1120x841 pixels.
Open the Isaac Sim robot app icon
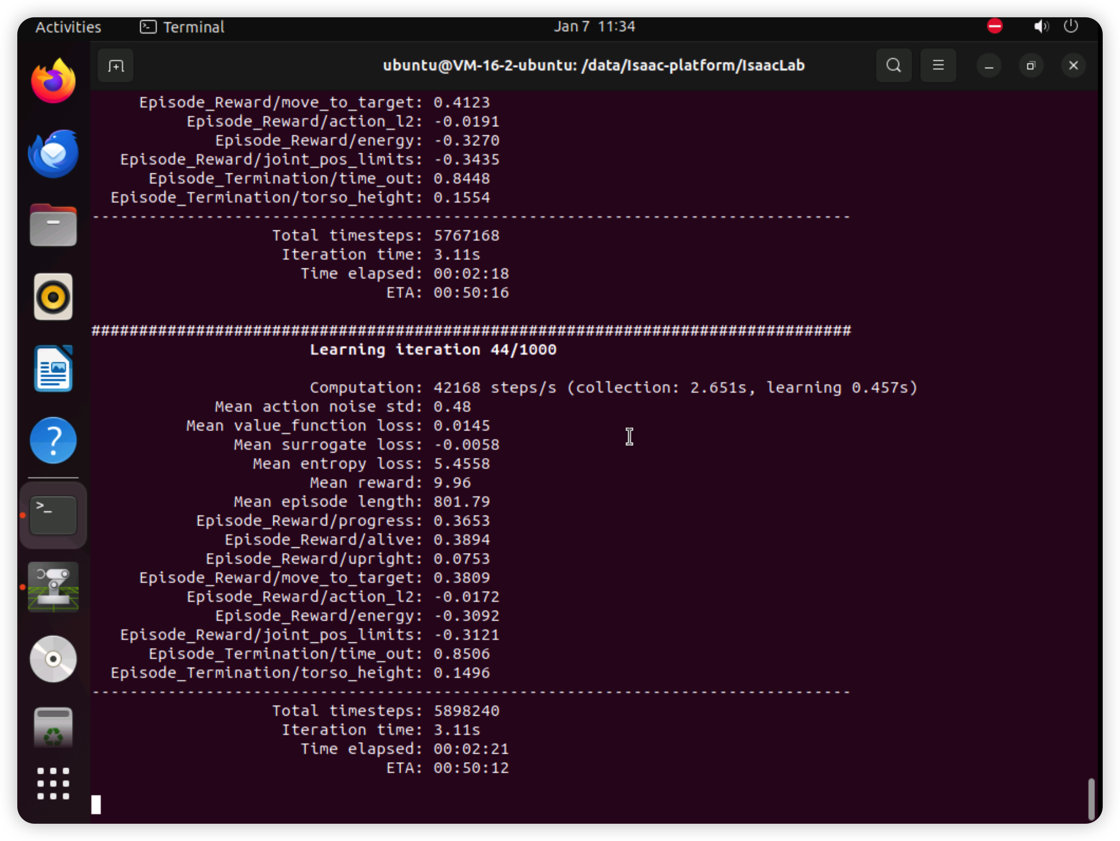[x=53, y=587]
